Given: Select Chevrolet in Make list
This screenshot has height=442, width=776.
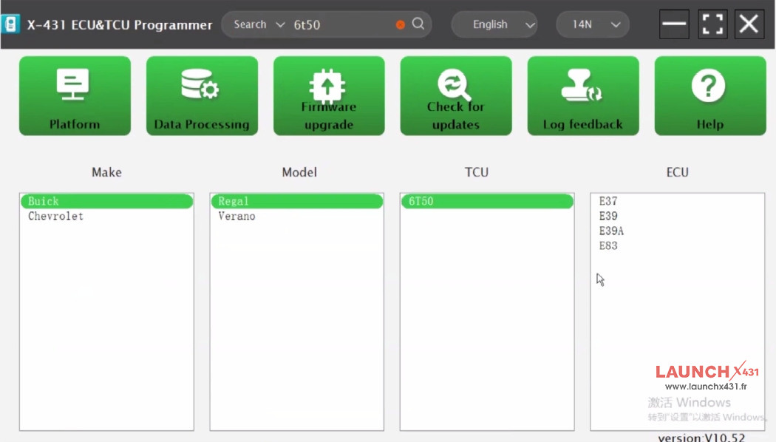Looking at the screenshot, I should click(55, 217).
